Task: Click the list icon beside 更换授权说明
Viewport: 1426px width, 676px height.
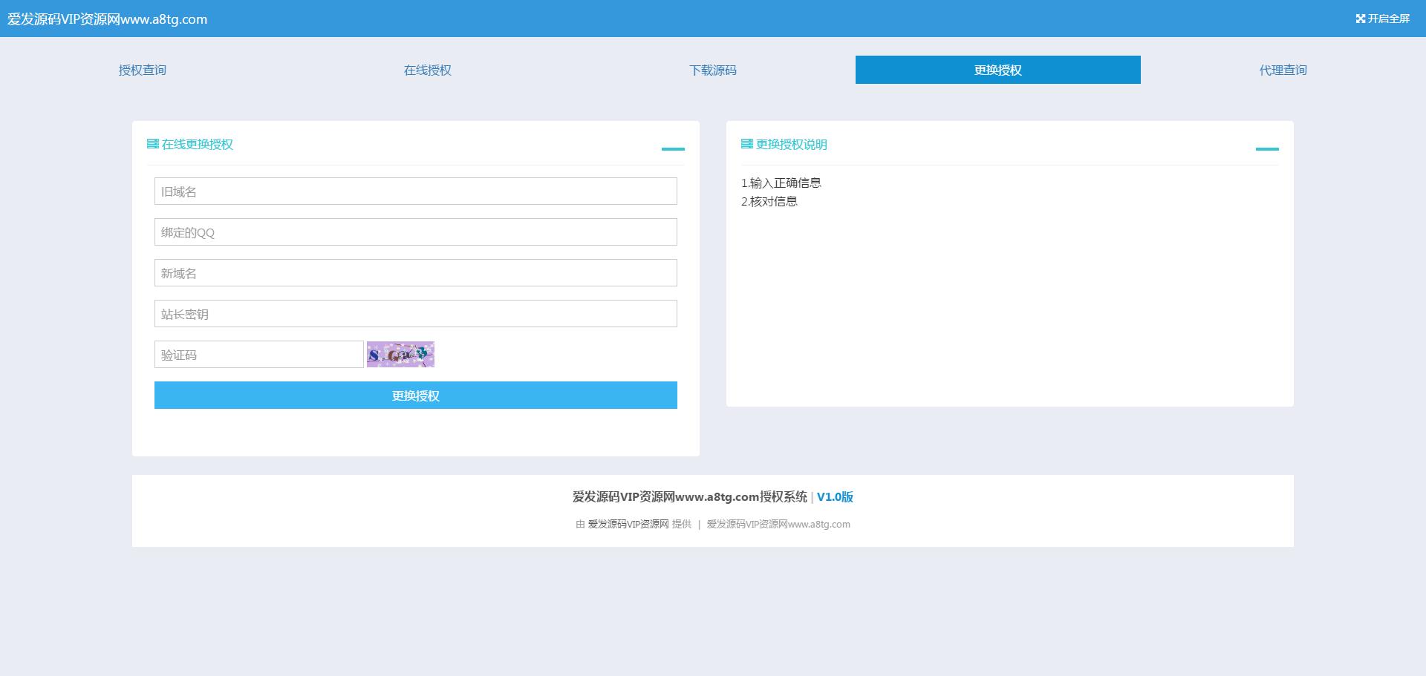Action: pyautogui.click(x=746, y=144)
